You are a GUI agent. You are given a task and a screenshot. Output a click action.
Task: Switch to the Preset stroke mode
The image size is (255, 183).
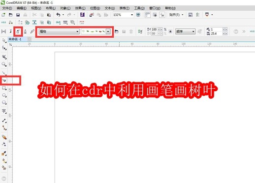click(3, 31)
